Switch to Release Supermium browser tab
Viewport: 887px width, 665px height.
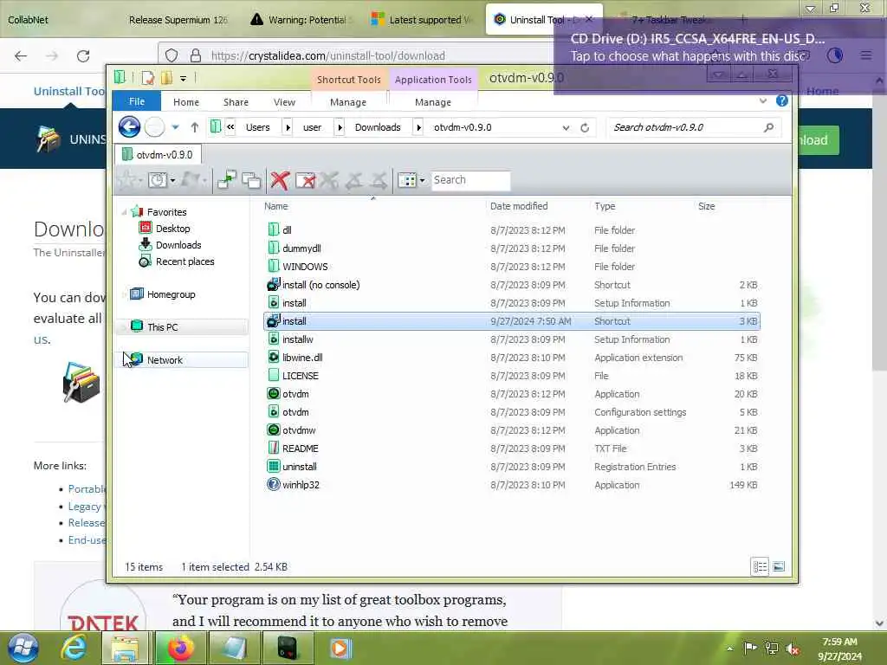178,20
